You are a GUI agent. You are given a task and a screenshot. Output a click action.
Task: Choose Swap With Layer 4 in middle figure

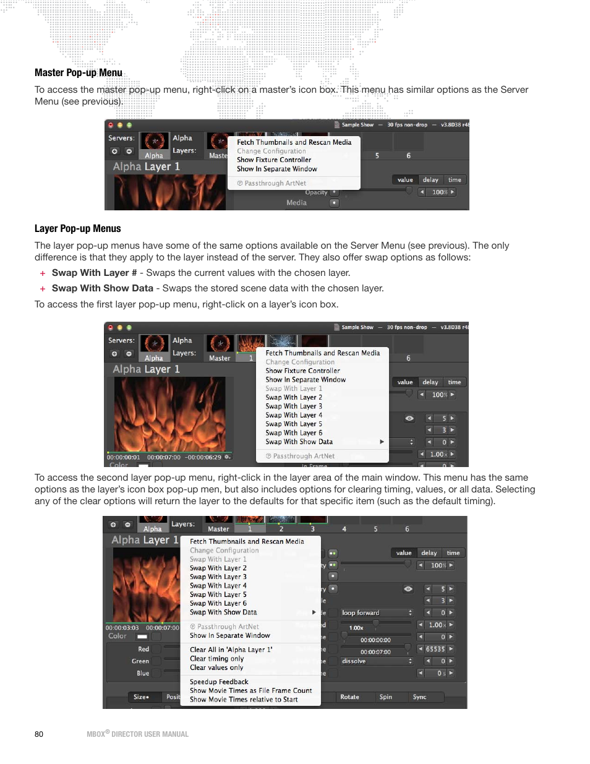pos(294,415)
